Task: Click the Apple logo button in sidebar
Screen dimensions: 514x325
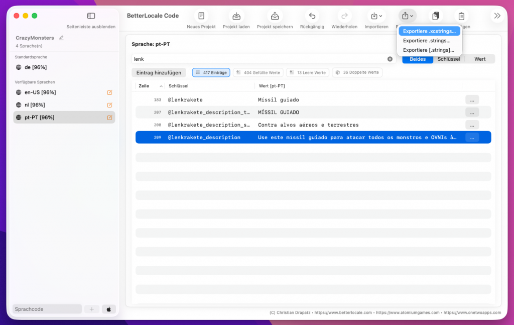Action: [x=109, y=309]
